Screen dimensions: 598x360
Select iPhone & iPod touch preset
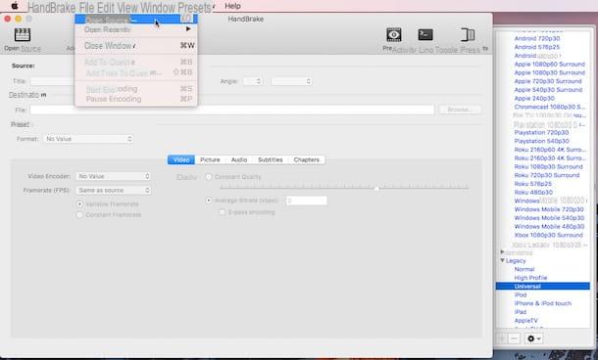tap(543, 303)
